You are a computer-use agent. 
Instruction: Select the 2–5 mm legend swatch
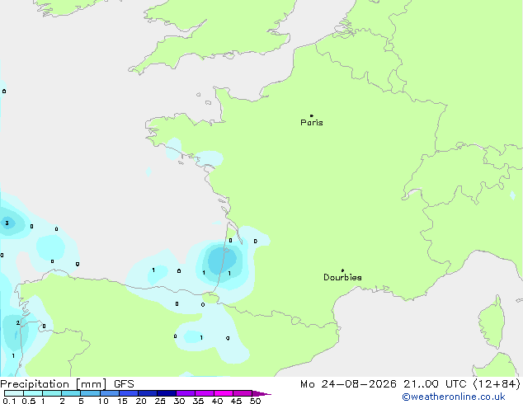pos(71,393)
